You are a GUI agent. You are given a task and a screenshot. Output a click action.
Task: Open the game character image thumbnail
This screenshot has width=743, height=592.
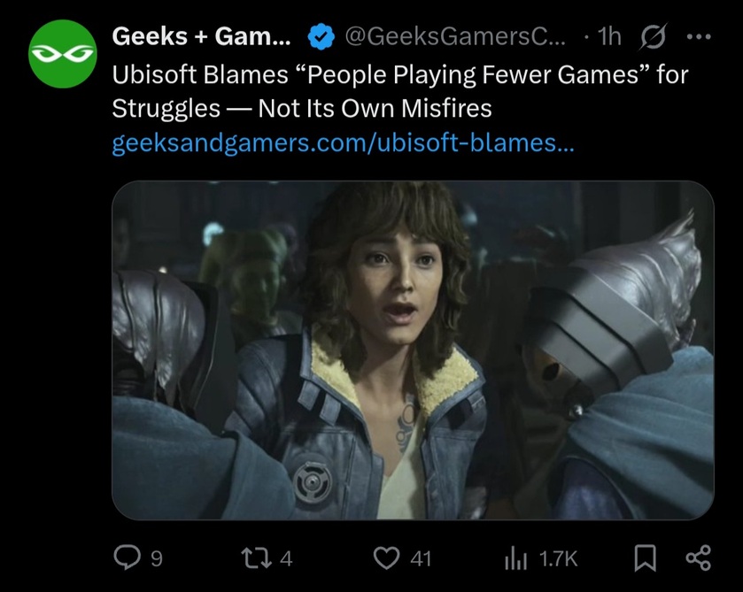(413, 350)
